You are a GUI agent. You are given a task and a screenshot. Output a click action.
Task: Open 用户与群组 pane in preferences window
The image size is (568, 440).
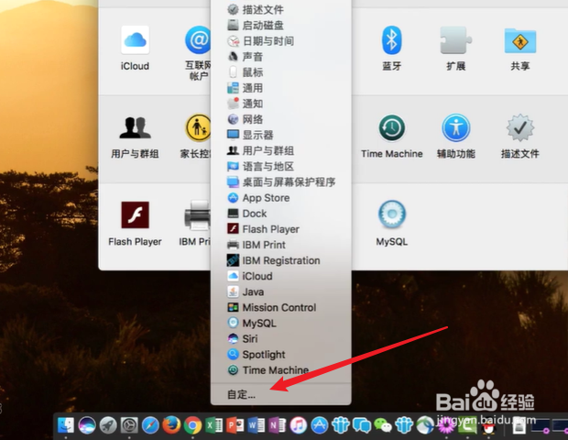pyautogui.click(x=135, y=128)
